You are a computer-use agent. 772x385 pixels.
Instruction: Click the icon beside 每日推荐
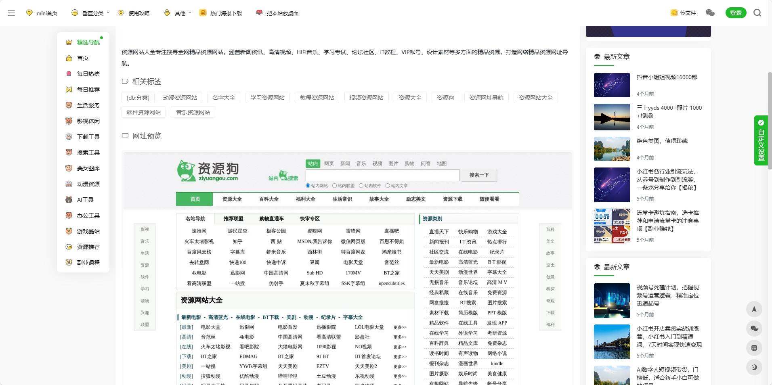point(69,90)
